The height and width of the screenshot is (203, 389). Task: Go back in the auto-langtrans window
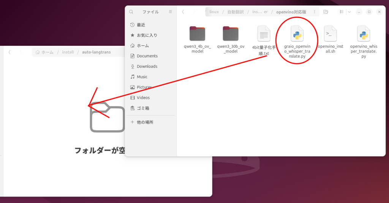pyautogui.click(x=9, y=52)
